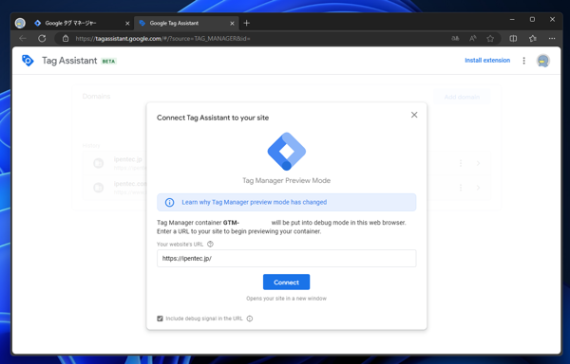
Task: Open browser settings and more menu
Action: click(x=552, y=39)
